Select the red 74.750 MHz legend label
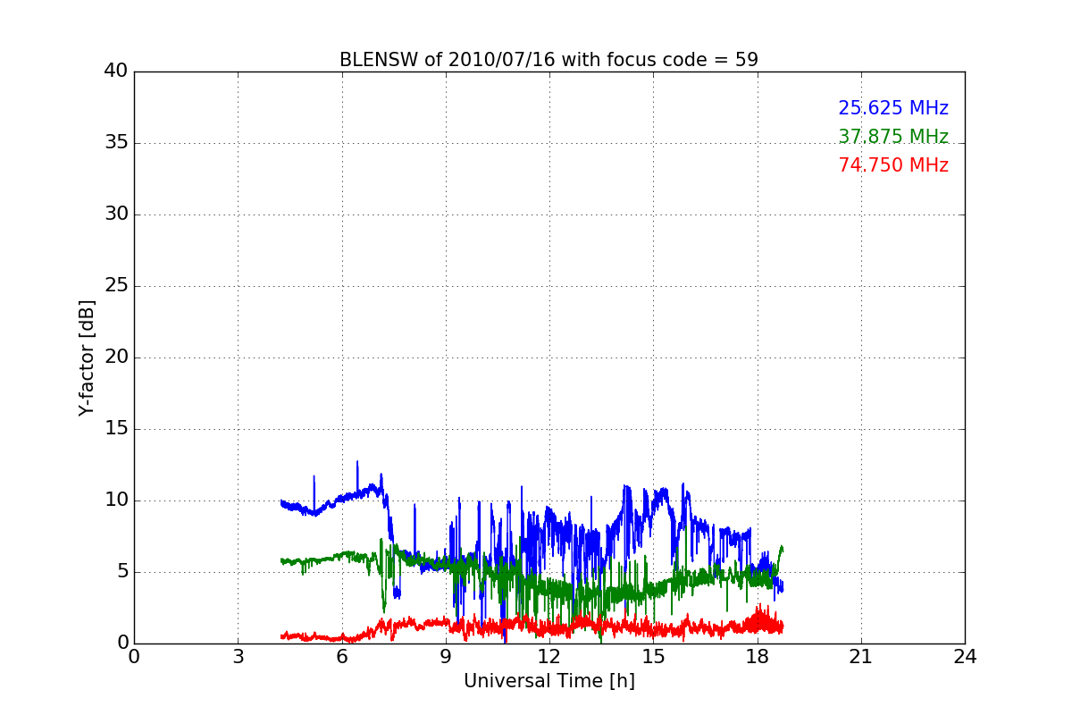The width and height of the screenshot is (1072, 715). [x=893, y=165]
